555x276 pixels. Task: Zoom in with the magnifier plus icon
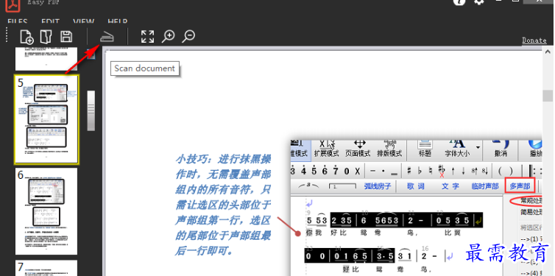[169, 37]
